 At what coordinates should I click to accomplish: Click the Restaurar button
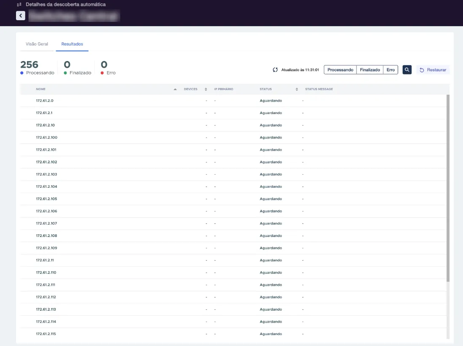pyautogui.click(x=433, y=70)
